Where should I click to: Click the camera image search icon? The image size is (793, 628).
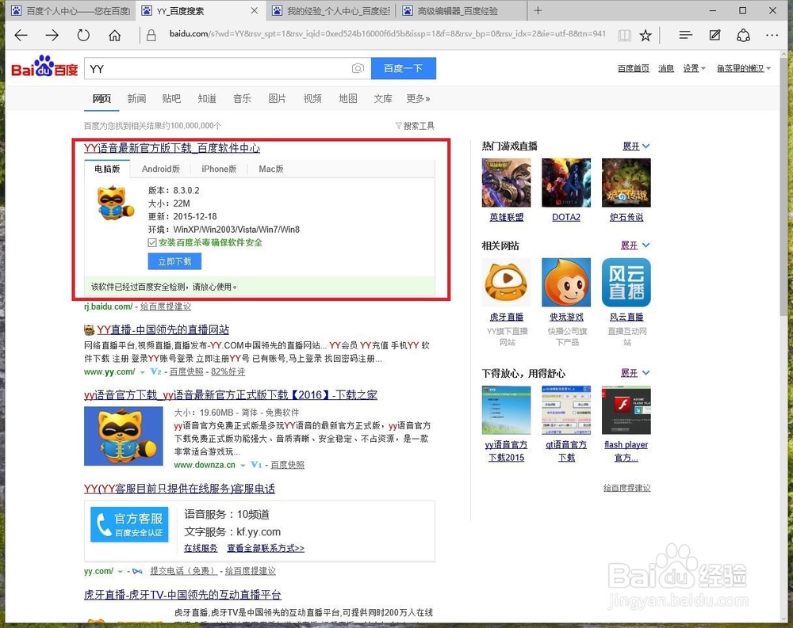tap(358, 68)
